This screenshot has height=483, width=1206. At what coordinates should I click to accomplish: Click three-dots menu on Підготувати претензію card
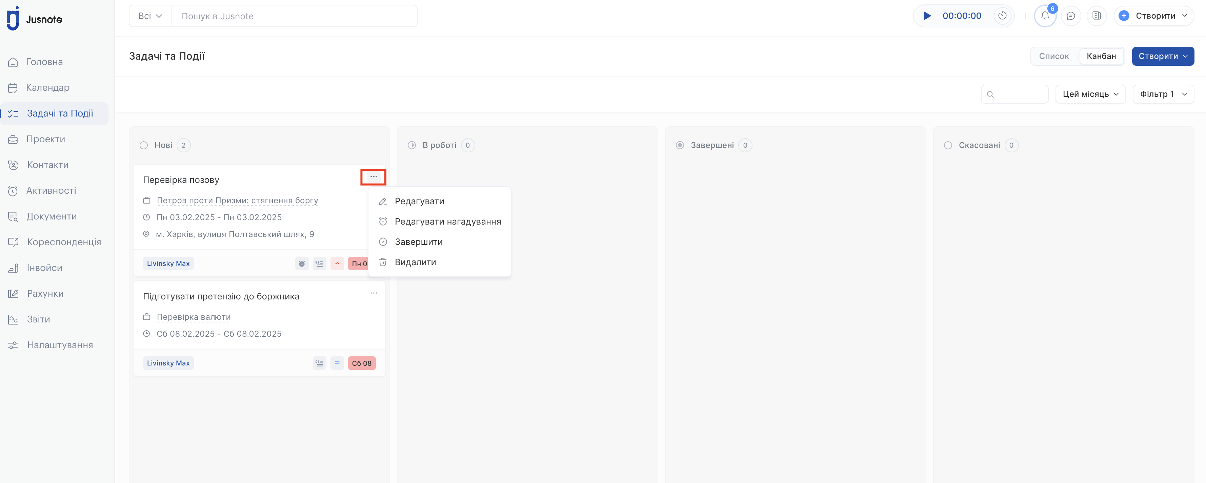[374, 293]
